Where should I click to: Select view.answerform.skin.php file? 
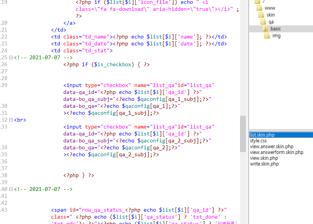click(x=276, y=152)
